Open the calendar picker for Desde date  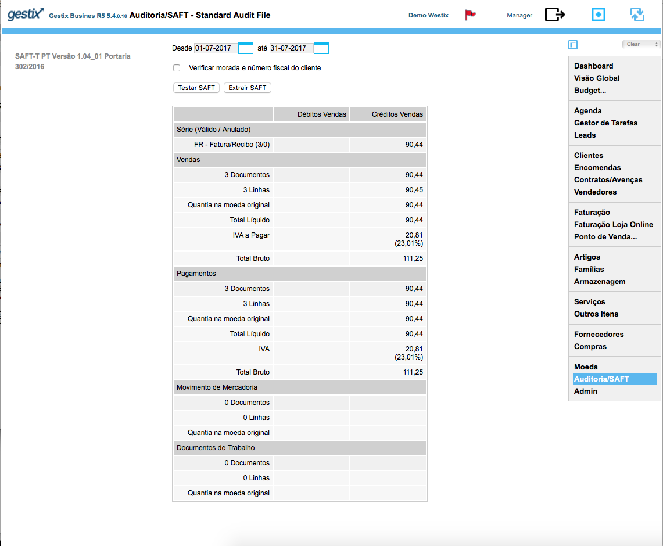click(x=246, y=48)
